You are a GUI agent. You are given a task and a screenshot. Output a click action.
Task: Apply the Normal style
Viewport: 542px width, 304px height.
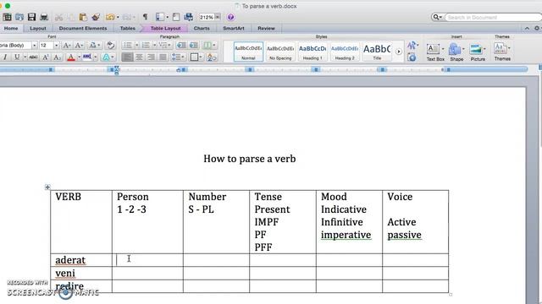coord(248,52)
